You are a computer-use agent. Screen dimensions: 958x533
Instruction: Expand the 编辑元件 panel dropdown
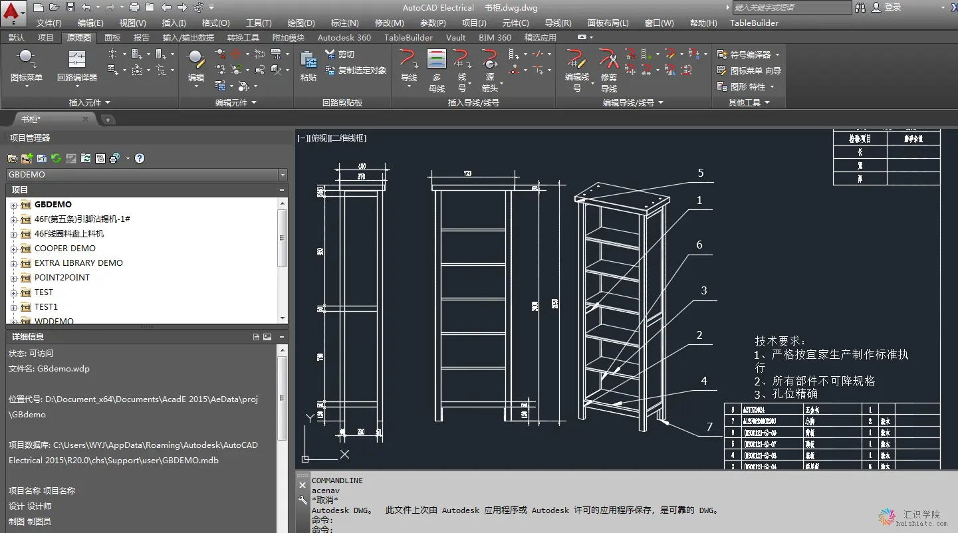[x=236, y=103]
